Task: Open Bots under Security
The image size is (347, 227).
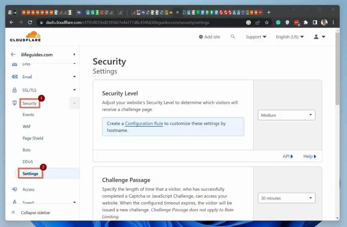Action: (26, 150)
